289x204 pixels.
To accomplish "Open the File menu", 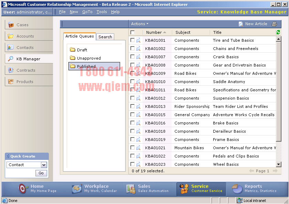I will pyautogui.click(x=62, y=12).
